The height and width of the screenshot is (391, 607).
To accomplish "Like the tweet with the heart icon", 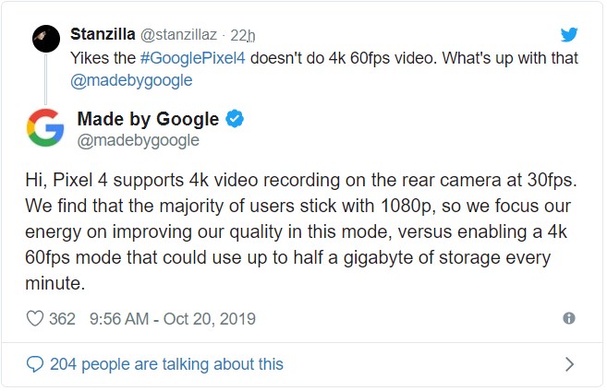I will click(36, 319).
